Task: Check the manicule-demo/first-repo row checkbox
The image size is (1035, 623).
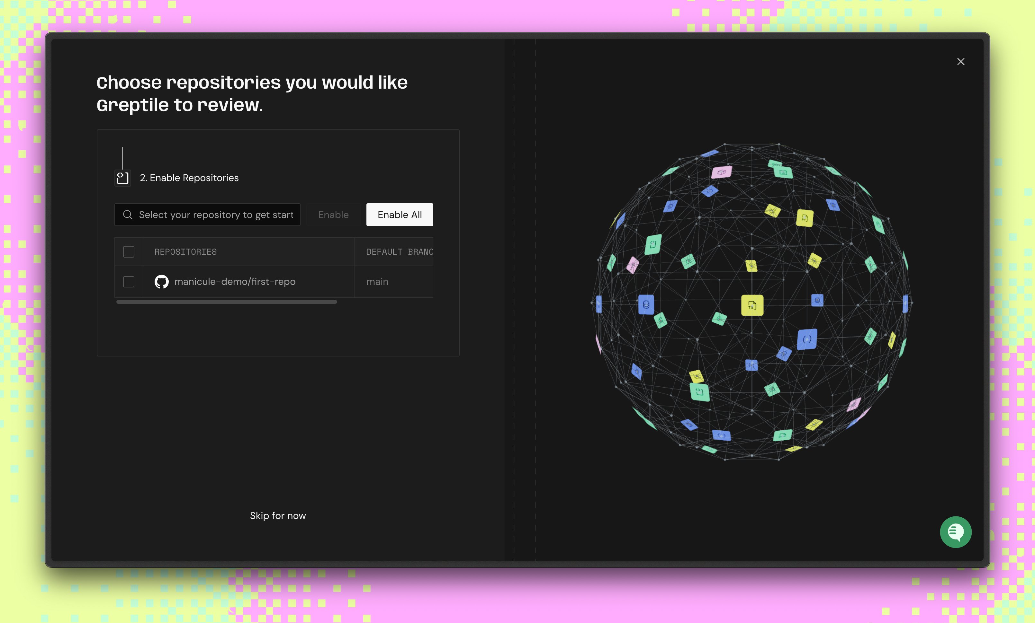Action: (x=129, y=282)
